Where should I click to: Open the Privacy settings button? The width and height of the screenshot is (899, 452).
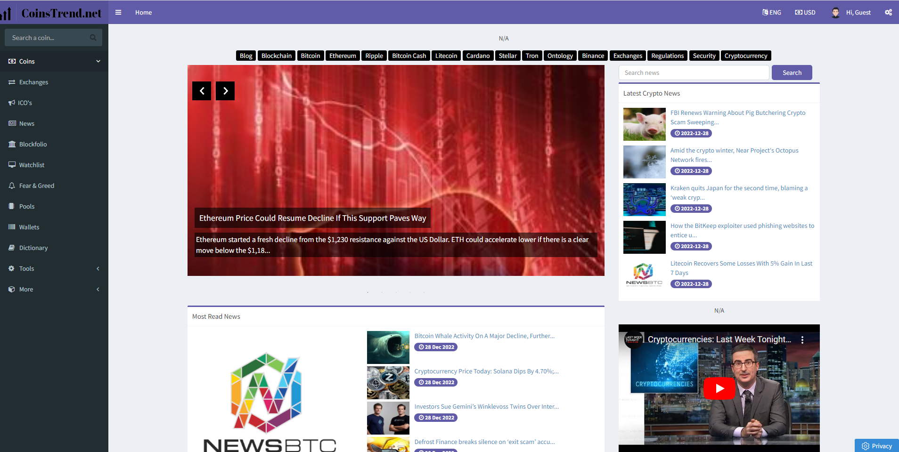(876, 446)
